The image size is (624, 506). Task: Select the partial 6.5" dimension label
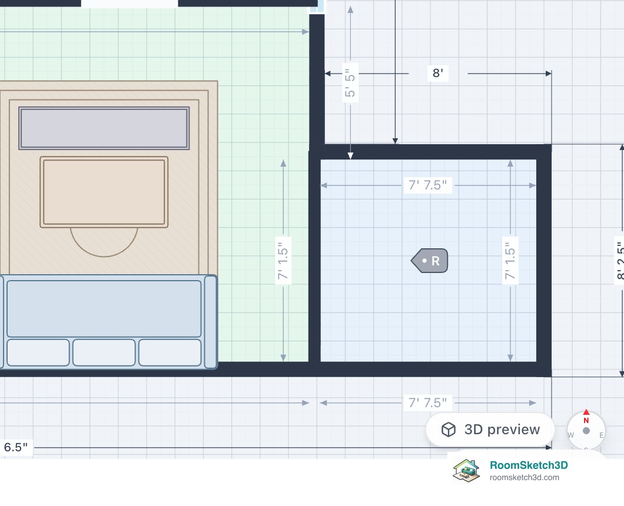[16, 447]
